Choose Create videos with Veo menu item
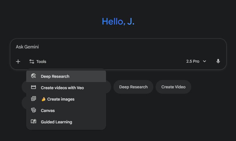The height and width of the screenshot is (141, 236). pyautogui.click(x=66, y=88)
